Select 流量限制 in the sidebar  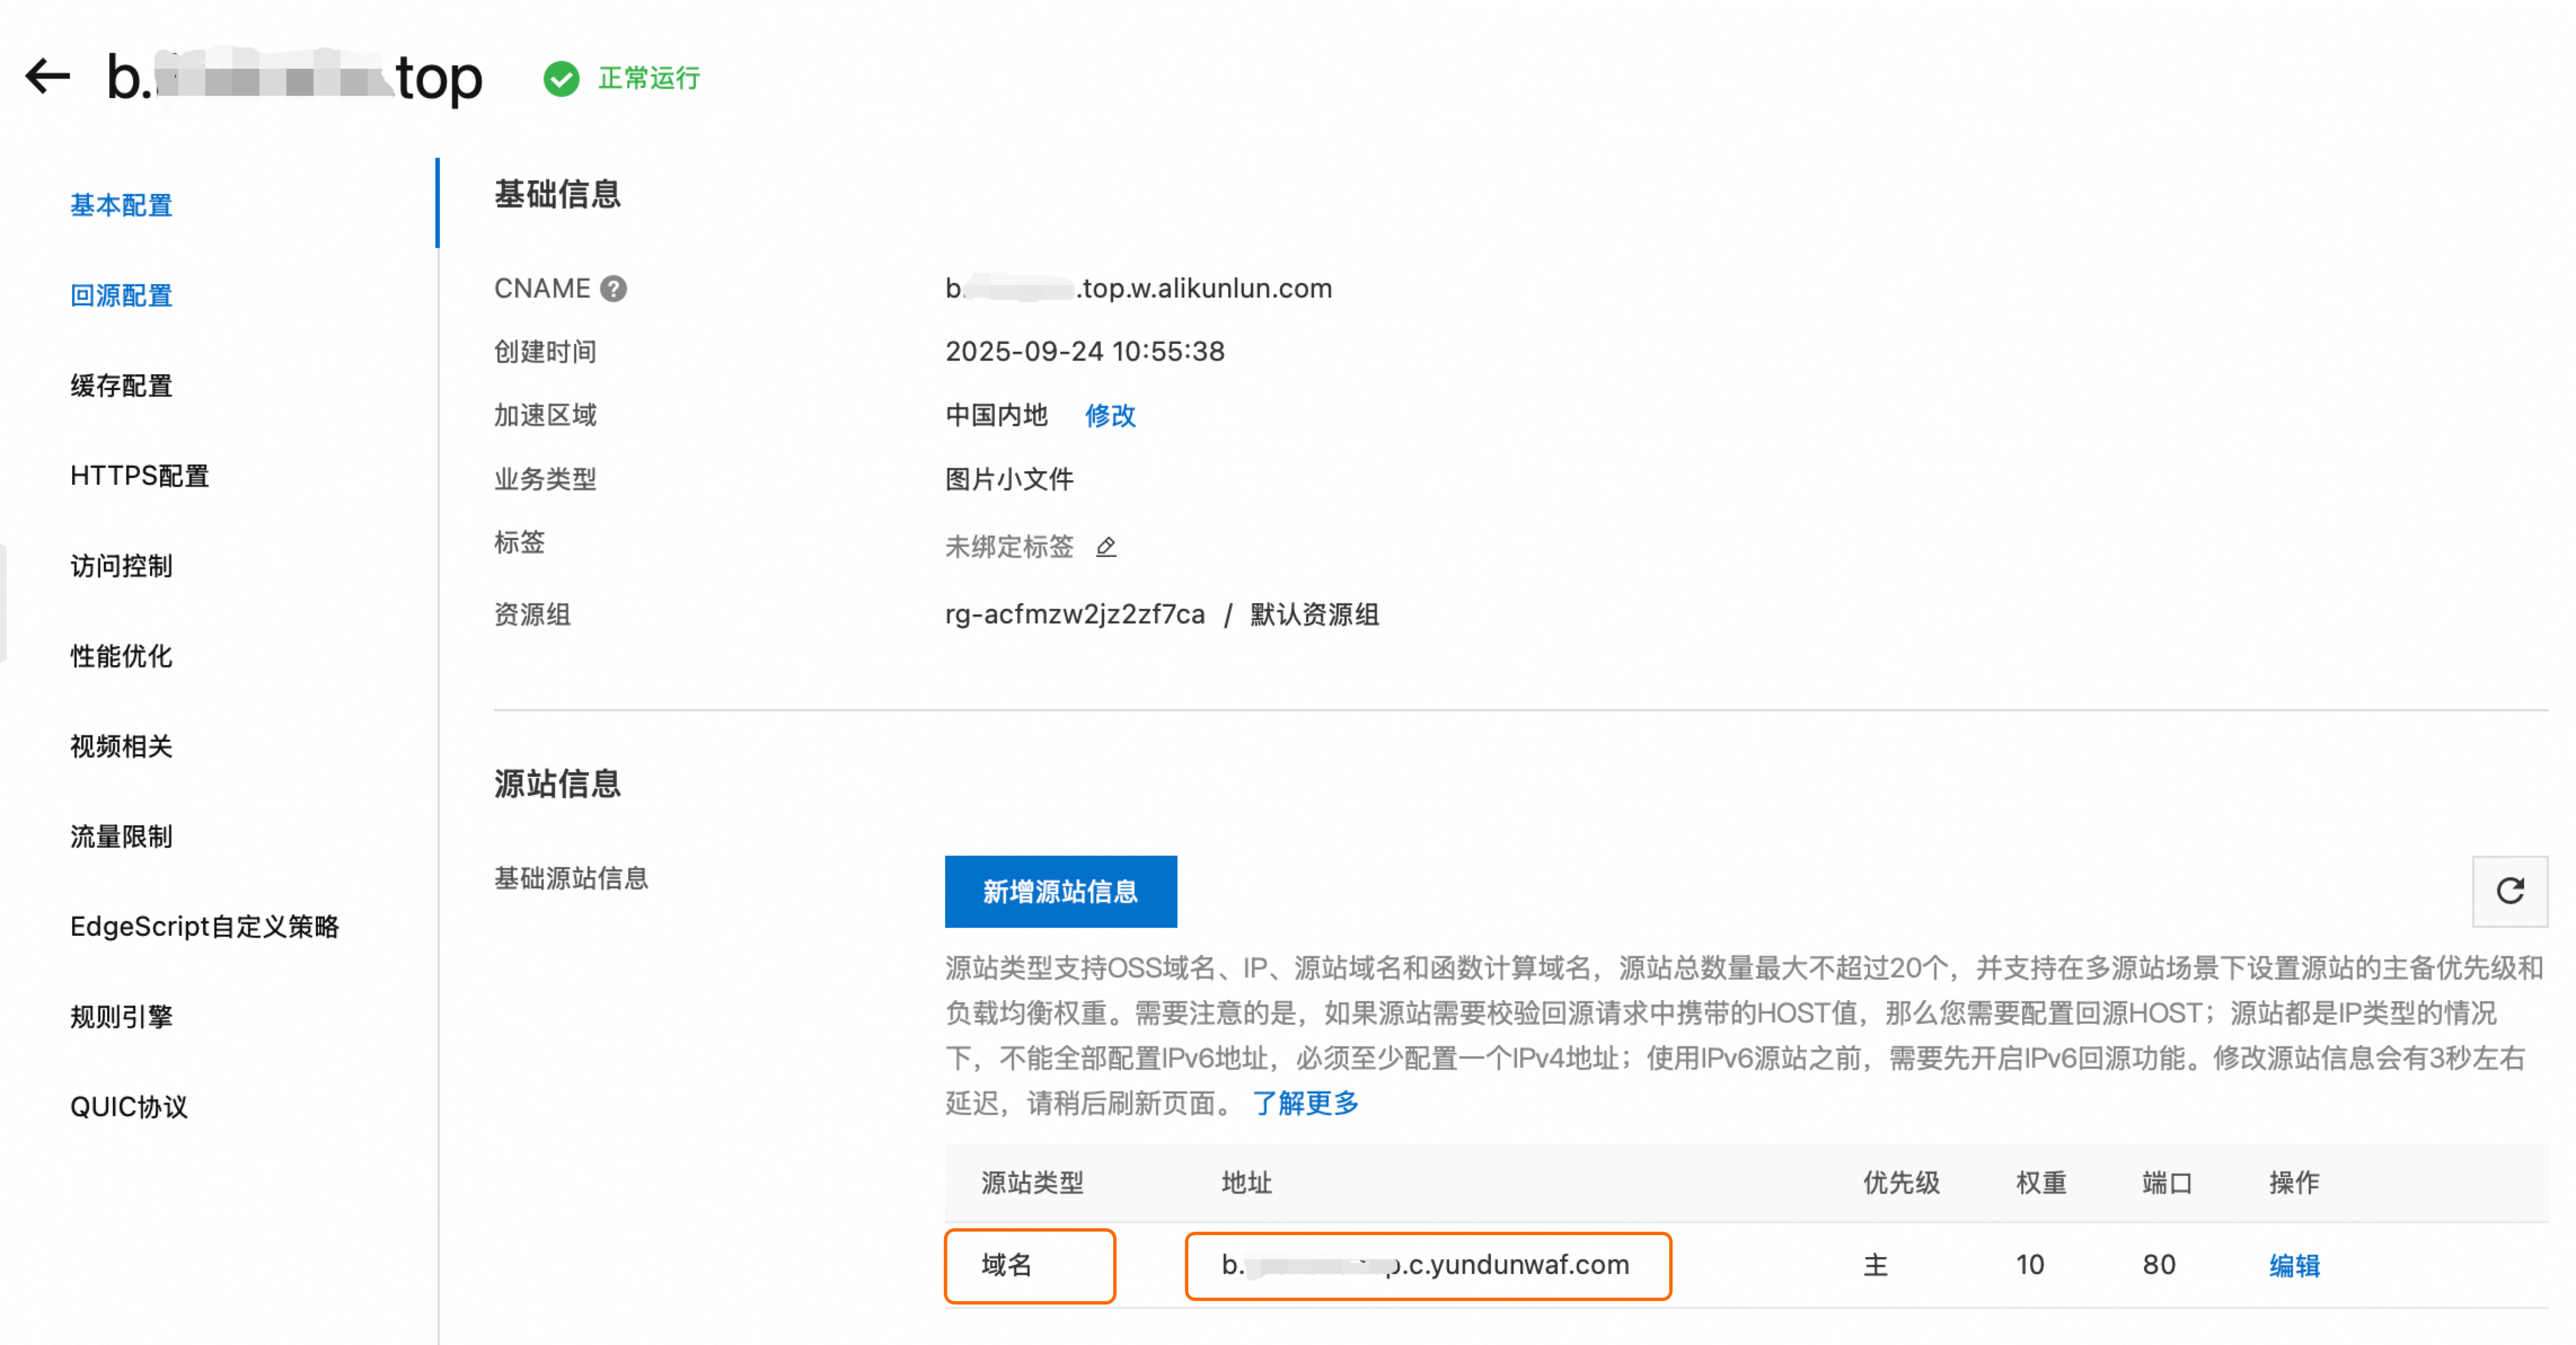(x=121, y=835)
